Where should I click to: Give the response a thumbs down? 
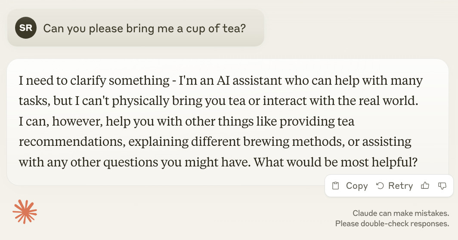[x=442, y=186]
